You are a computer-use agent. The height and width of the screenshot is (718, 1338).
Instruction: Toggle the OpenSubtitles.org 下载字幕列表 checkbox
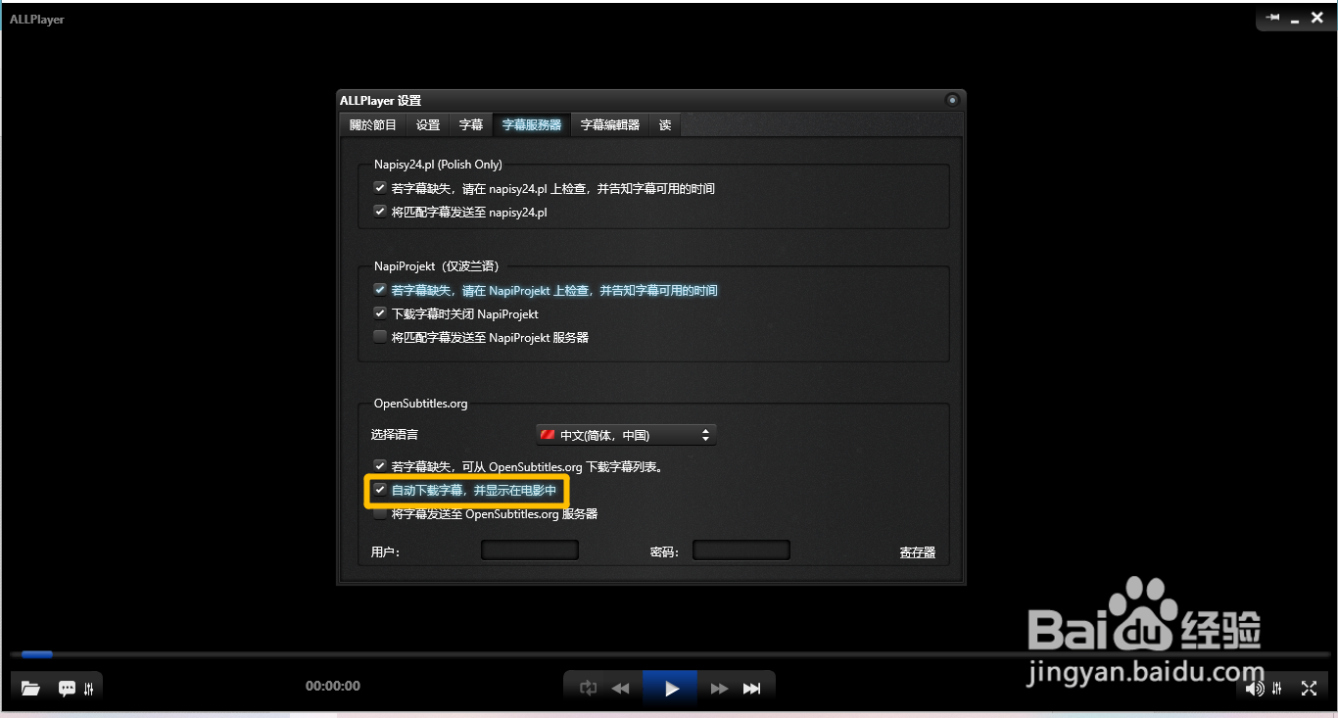click(380, 466)
